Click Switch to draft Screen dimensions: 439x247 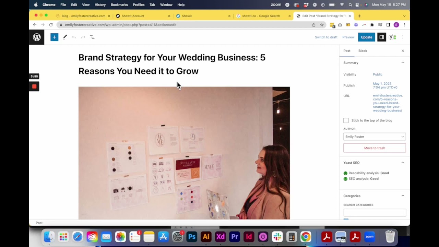pos(326,37)
